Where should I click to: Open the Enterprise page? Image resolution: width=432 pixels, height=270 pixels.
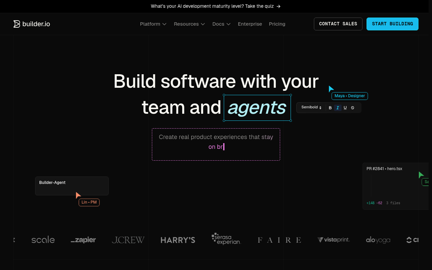(250, 24)
